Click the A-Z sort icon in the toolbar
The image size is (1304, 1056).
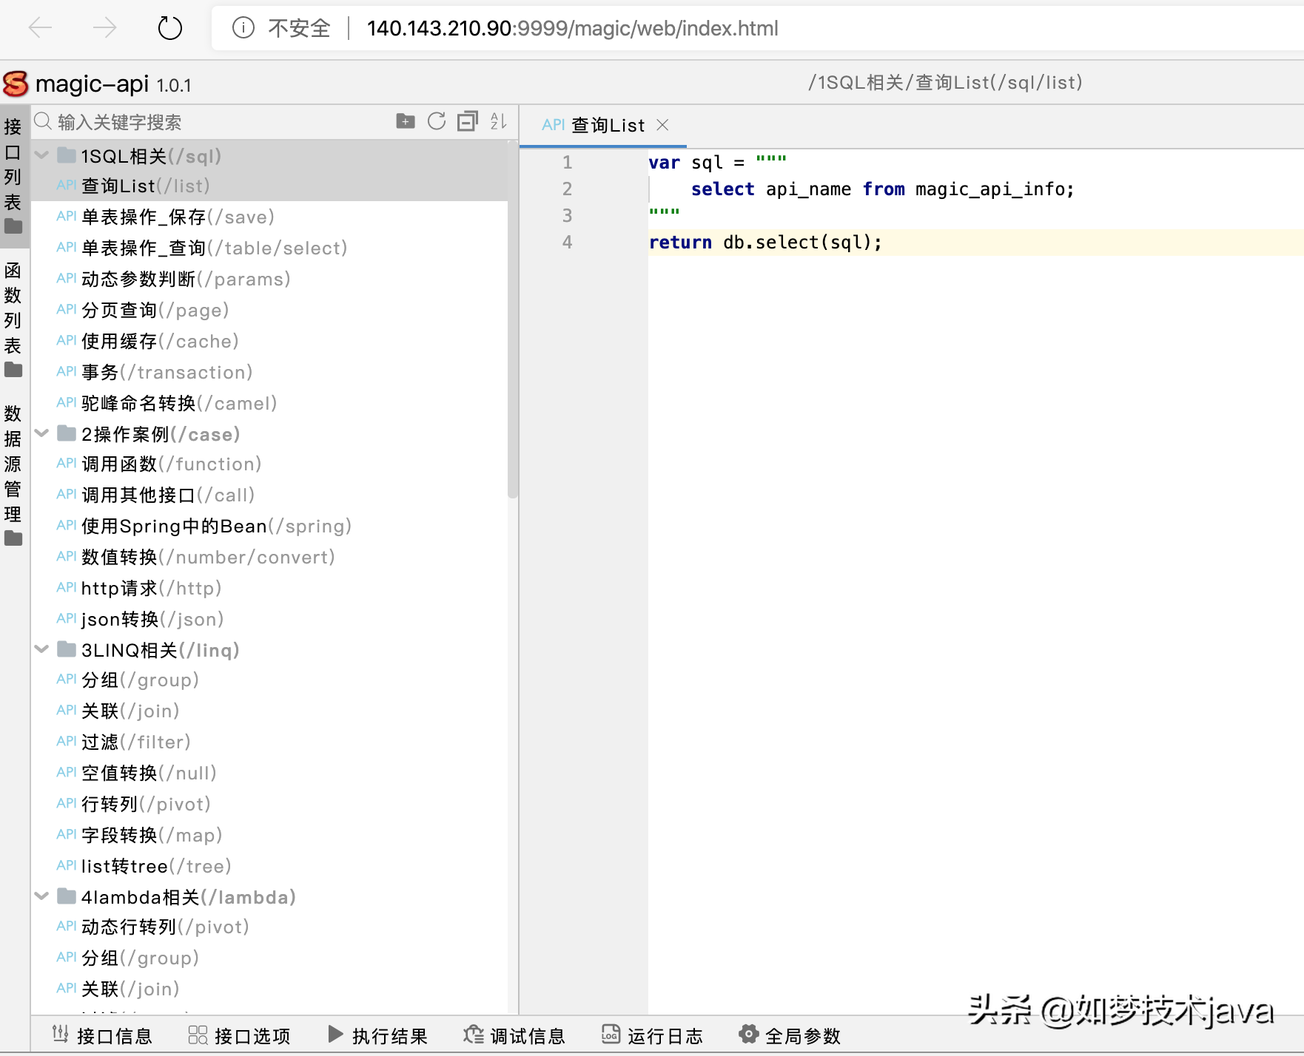(x=498, y=121)
